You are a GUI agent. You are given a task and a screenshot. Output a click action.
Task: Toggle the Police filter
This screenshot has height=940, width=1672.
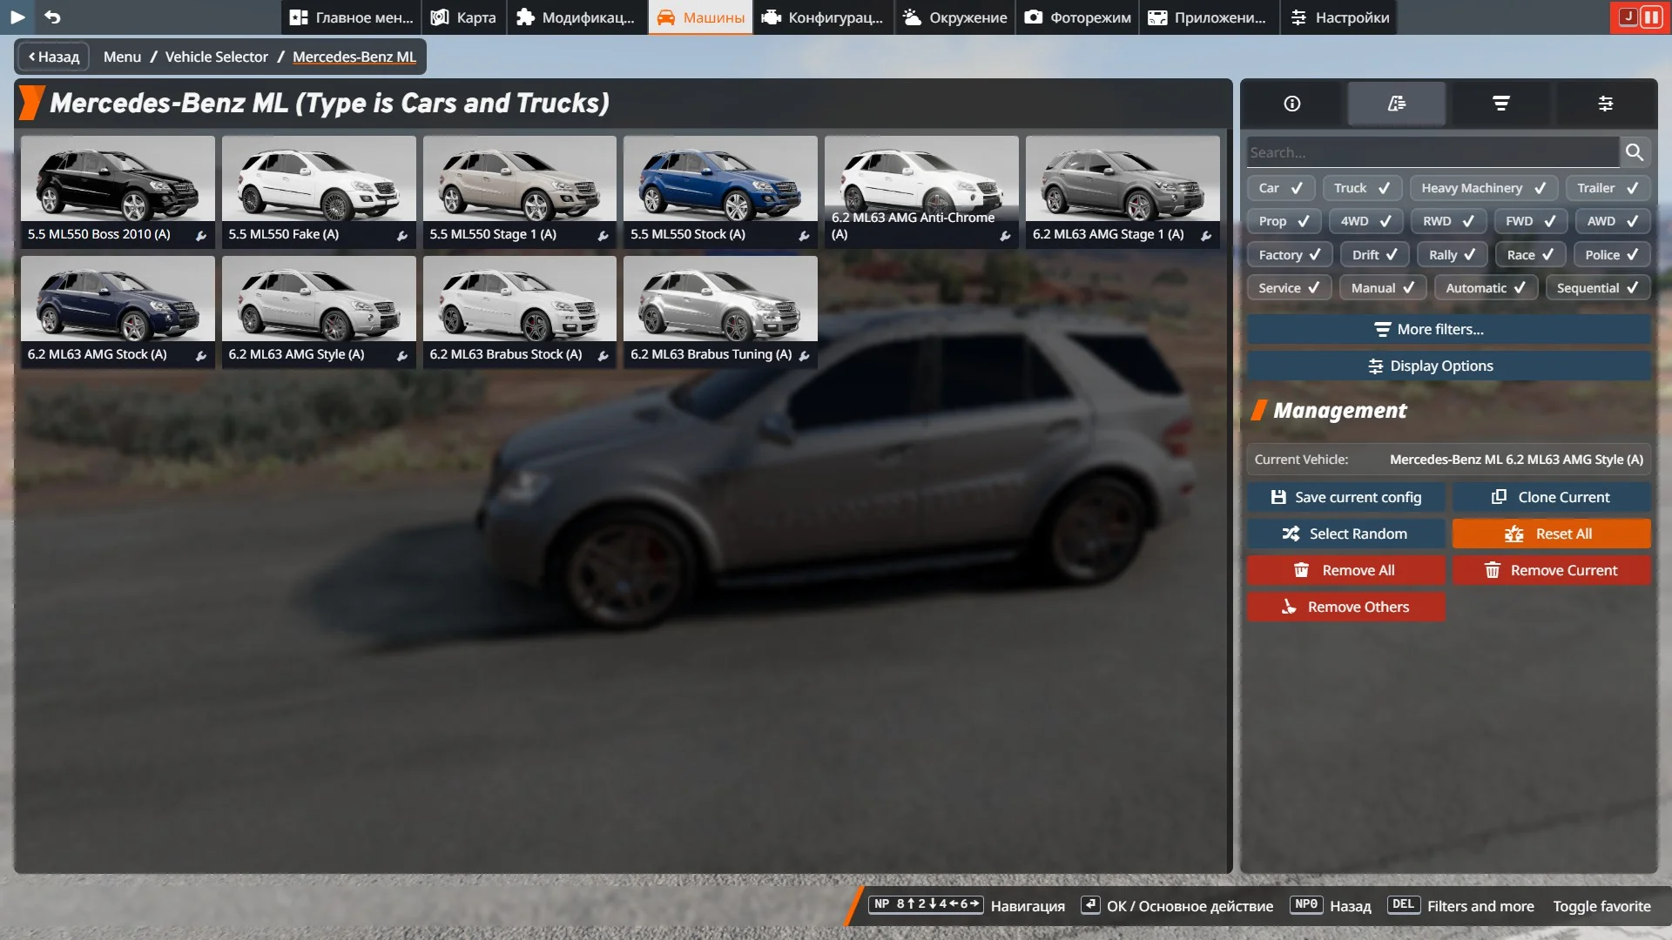(1612, 255)
